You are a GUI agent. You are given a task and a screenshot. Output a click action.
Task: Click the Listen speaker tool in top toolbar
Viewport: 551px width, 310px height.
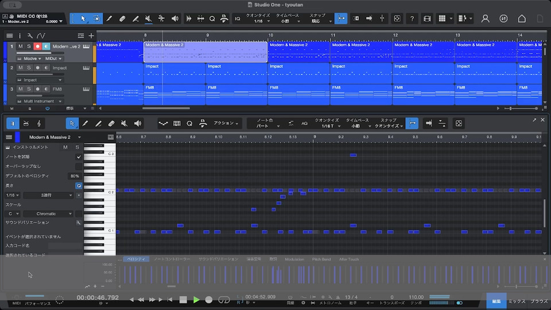pos(174,18)
